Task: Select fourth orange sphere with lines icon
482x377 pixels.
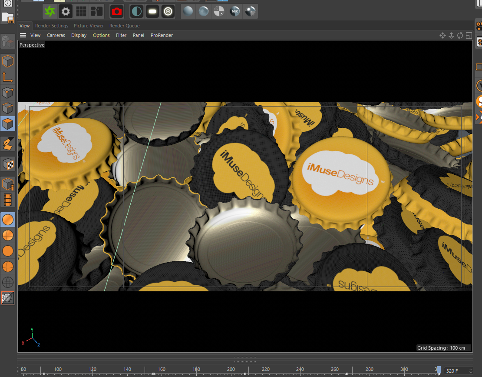Action: click(8, 267)
